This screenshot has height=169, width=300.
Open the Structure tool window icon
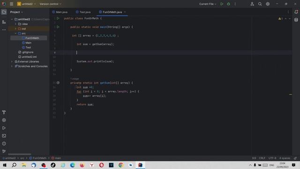pos(4,22)
